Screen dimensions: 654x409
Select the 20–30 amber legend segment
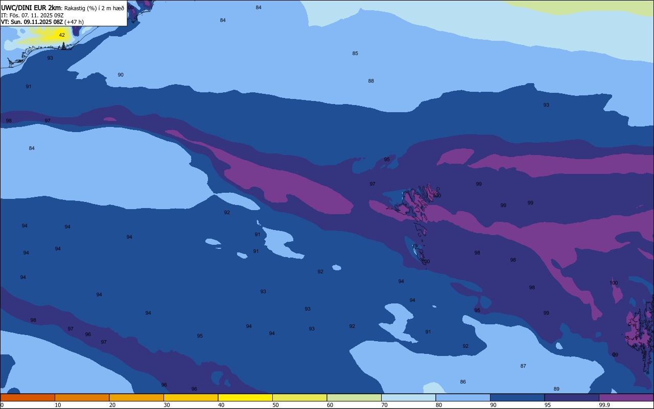136,397
